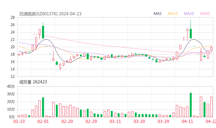Click the green volume bar above 20万 in February
Image resolution: width=216 pixels, height=128 pixels.
coord(43,107)
